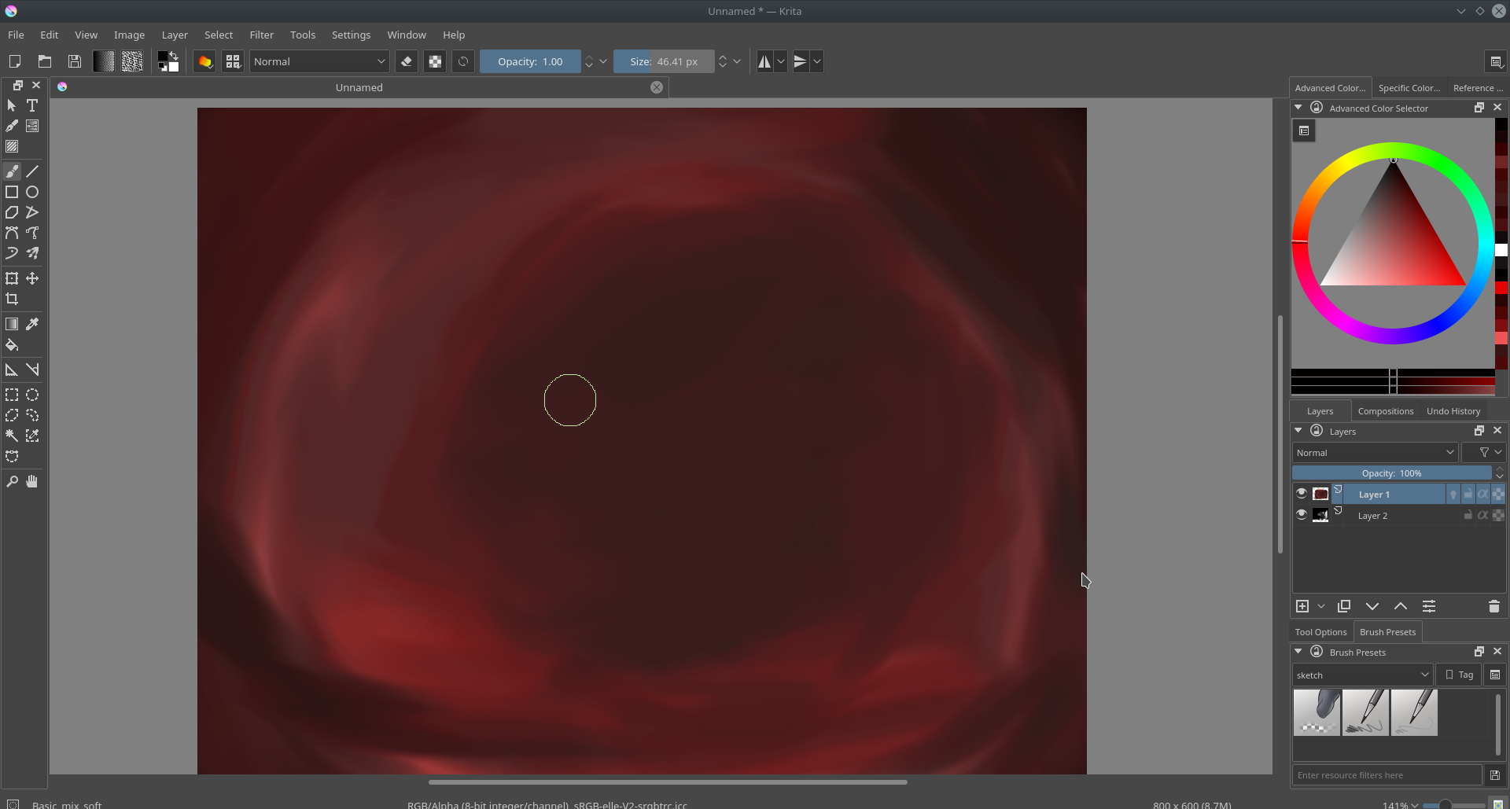Select the Rectangular Selection tool
This screenshot has height=809, width=1510.
(x=12, y=395)
